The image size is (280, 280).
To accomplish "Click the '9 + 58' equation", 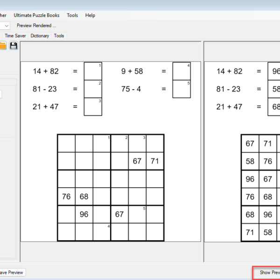I will pos(132,71).
